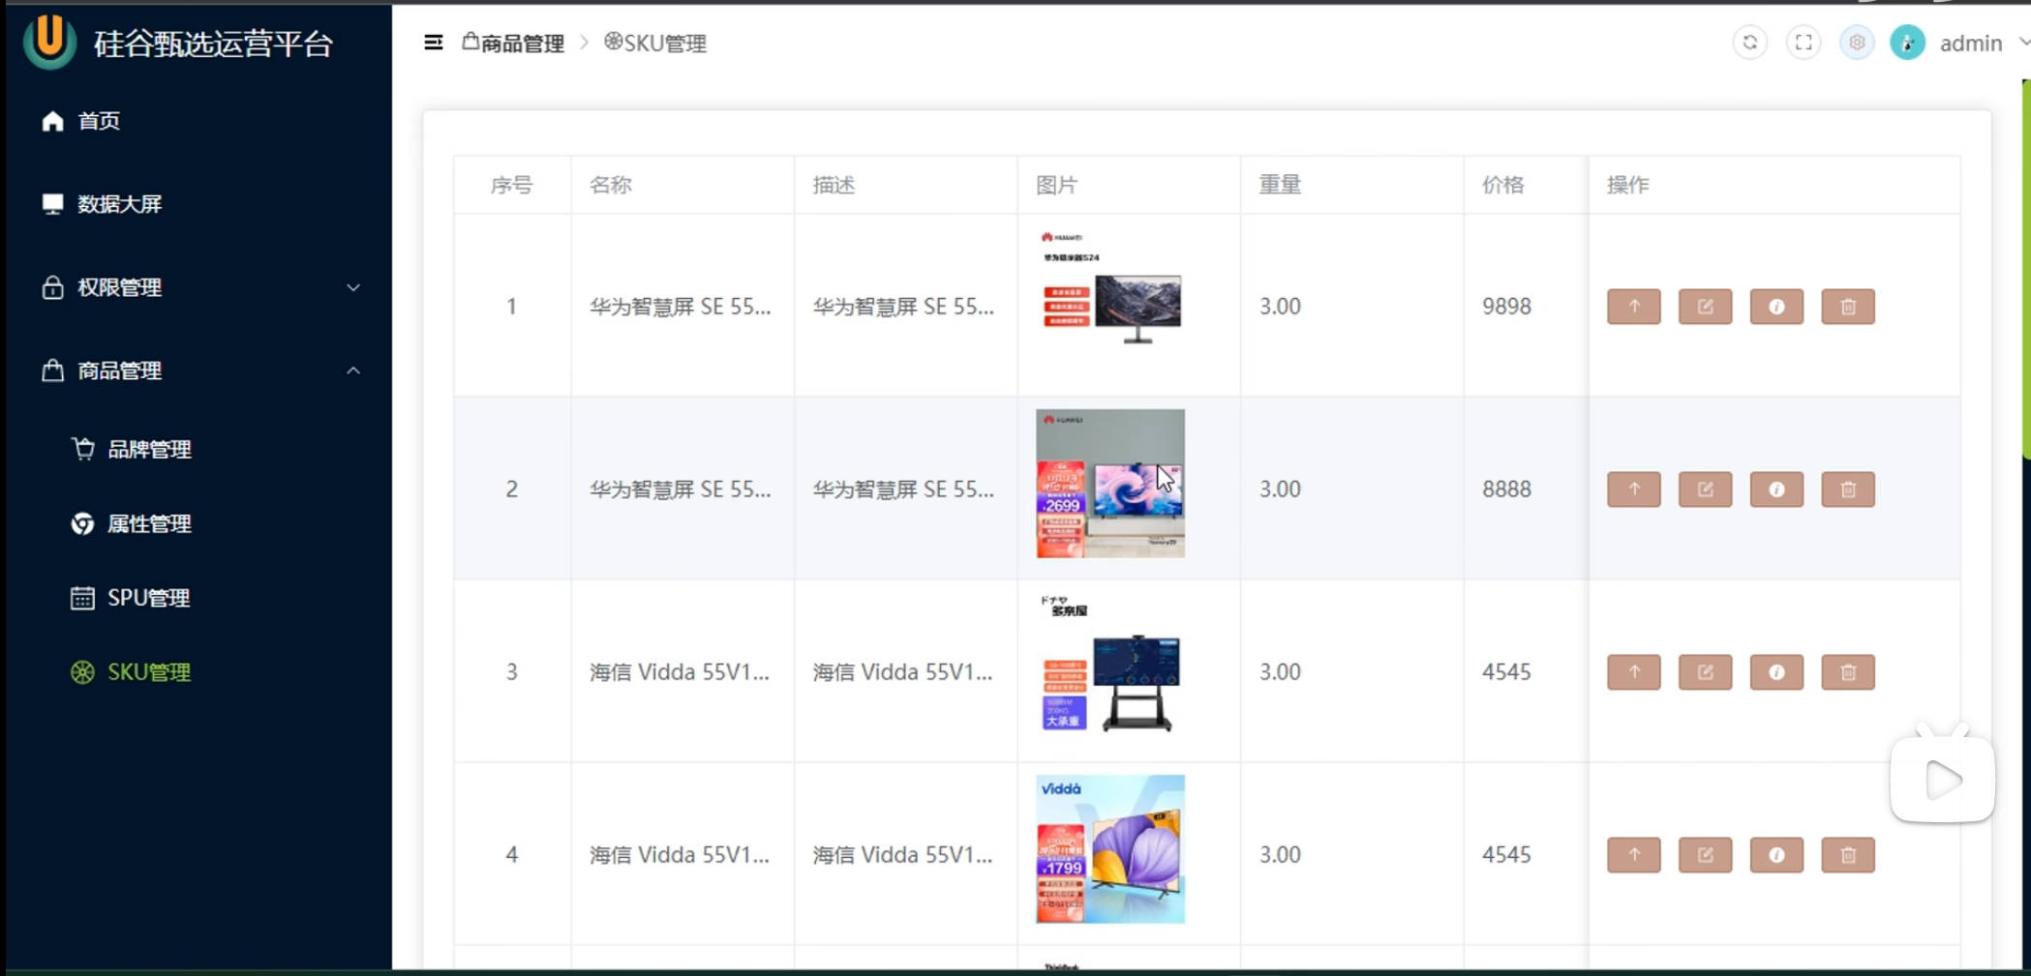This screenshot has height=976, width=2031.
Task: Edit the SKU in row 3
Action: [1705, 672]
